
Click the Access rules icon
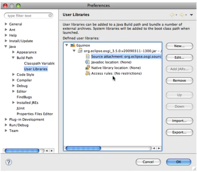click(87, 73)
